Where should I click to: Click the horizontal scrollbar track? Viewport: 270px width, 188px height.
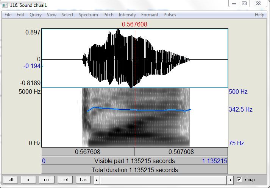[x=164, y=180]
